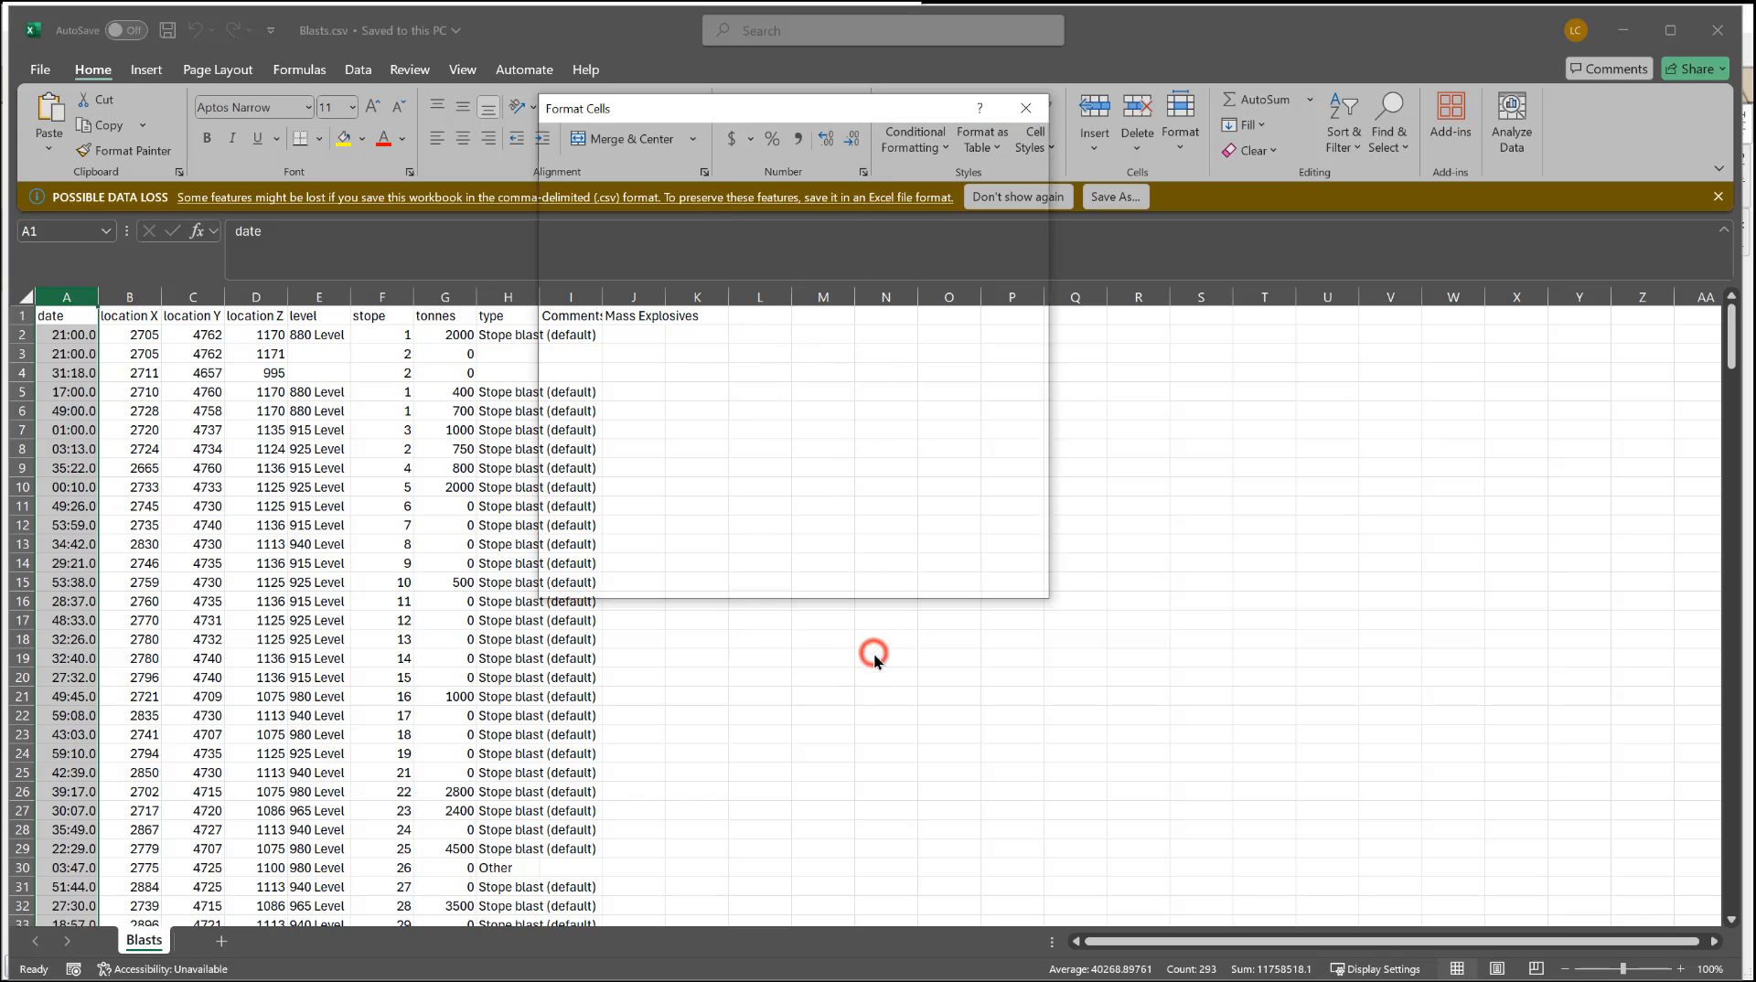Click the data loss warning link

click(x=565, y=197)
